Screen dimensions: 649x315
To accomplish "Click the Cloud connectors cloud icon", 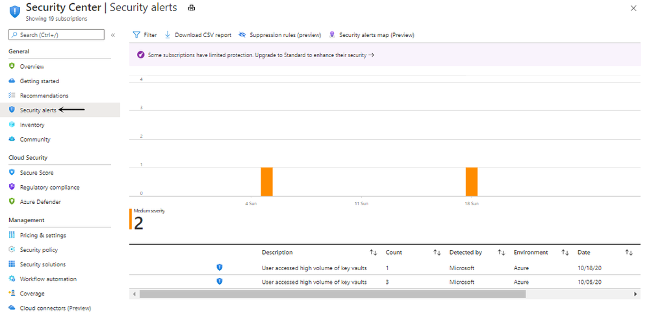I will click(x=12, y=308).
